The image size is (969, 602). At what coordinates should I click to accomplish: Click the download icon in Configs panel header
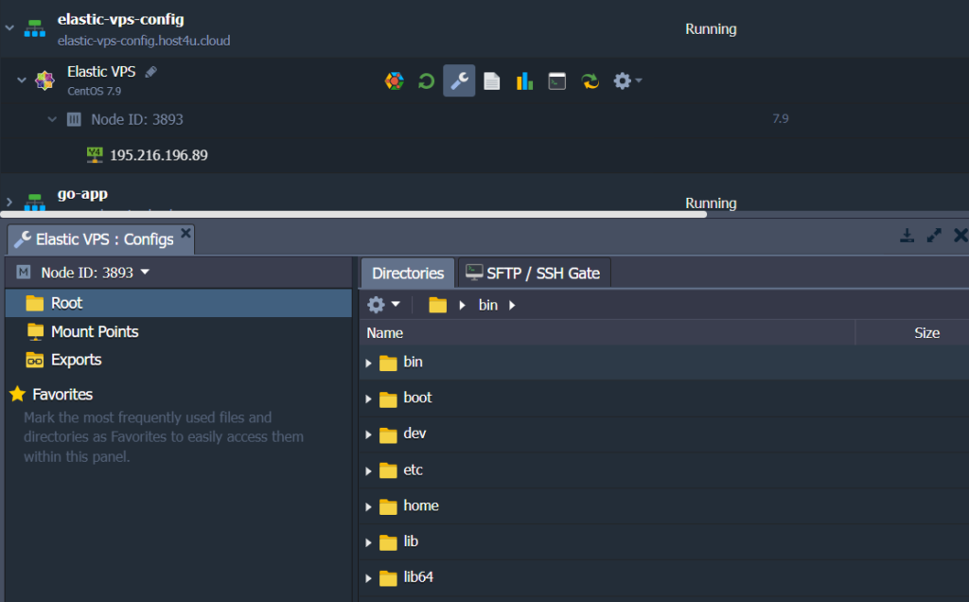point(907,236)
